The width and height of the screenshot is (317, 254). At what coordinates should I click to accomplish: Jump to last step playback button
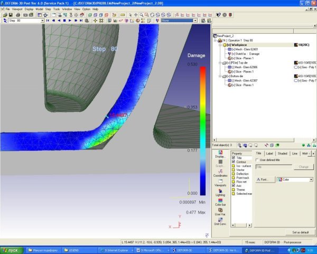(x=81, y=21)
